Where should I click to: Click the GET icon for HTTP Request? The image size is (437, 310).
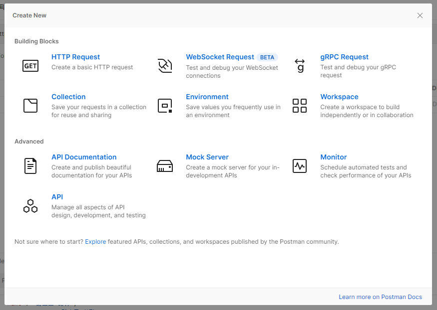[x=30, y=66]
